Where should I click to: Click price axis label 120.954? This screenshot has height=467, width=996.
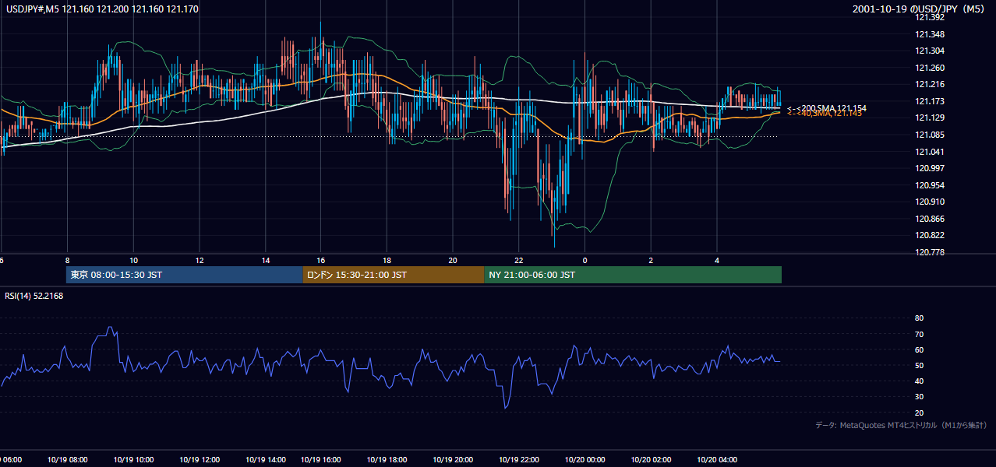click(x=930, y=185)
